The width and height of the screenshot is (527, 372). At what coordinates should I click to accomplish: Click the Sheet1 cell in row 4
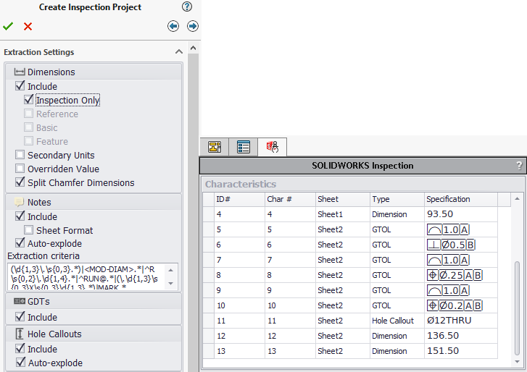pyautogui.click(x=342, y=214)
